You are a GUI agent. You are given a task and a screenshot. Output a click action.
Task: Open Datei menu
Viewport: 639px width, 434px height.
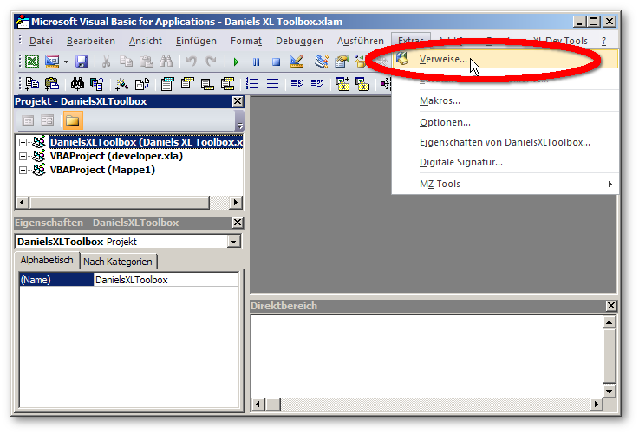(41, 41)
